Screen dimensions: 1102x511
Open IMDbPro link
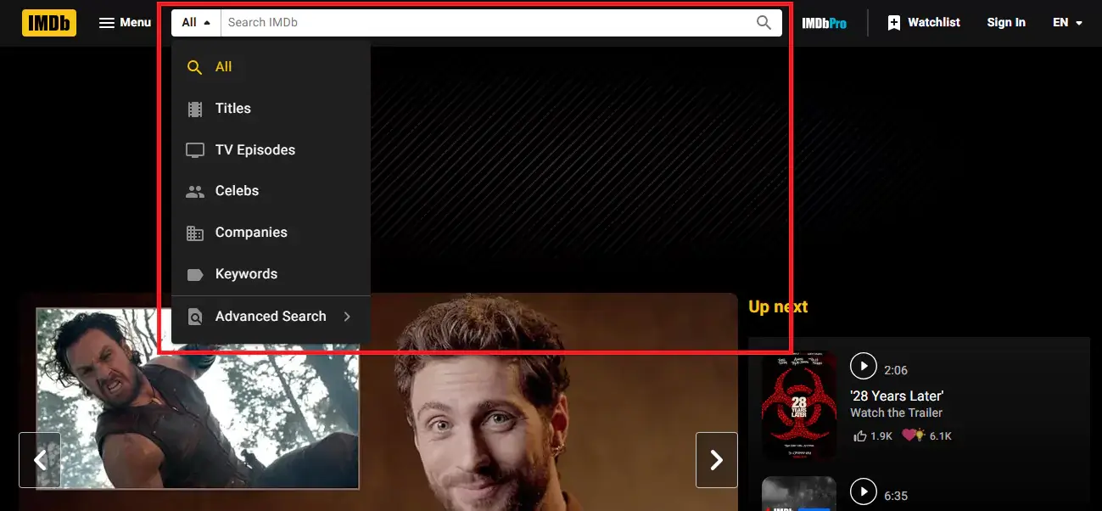[x=824, y=23]
